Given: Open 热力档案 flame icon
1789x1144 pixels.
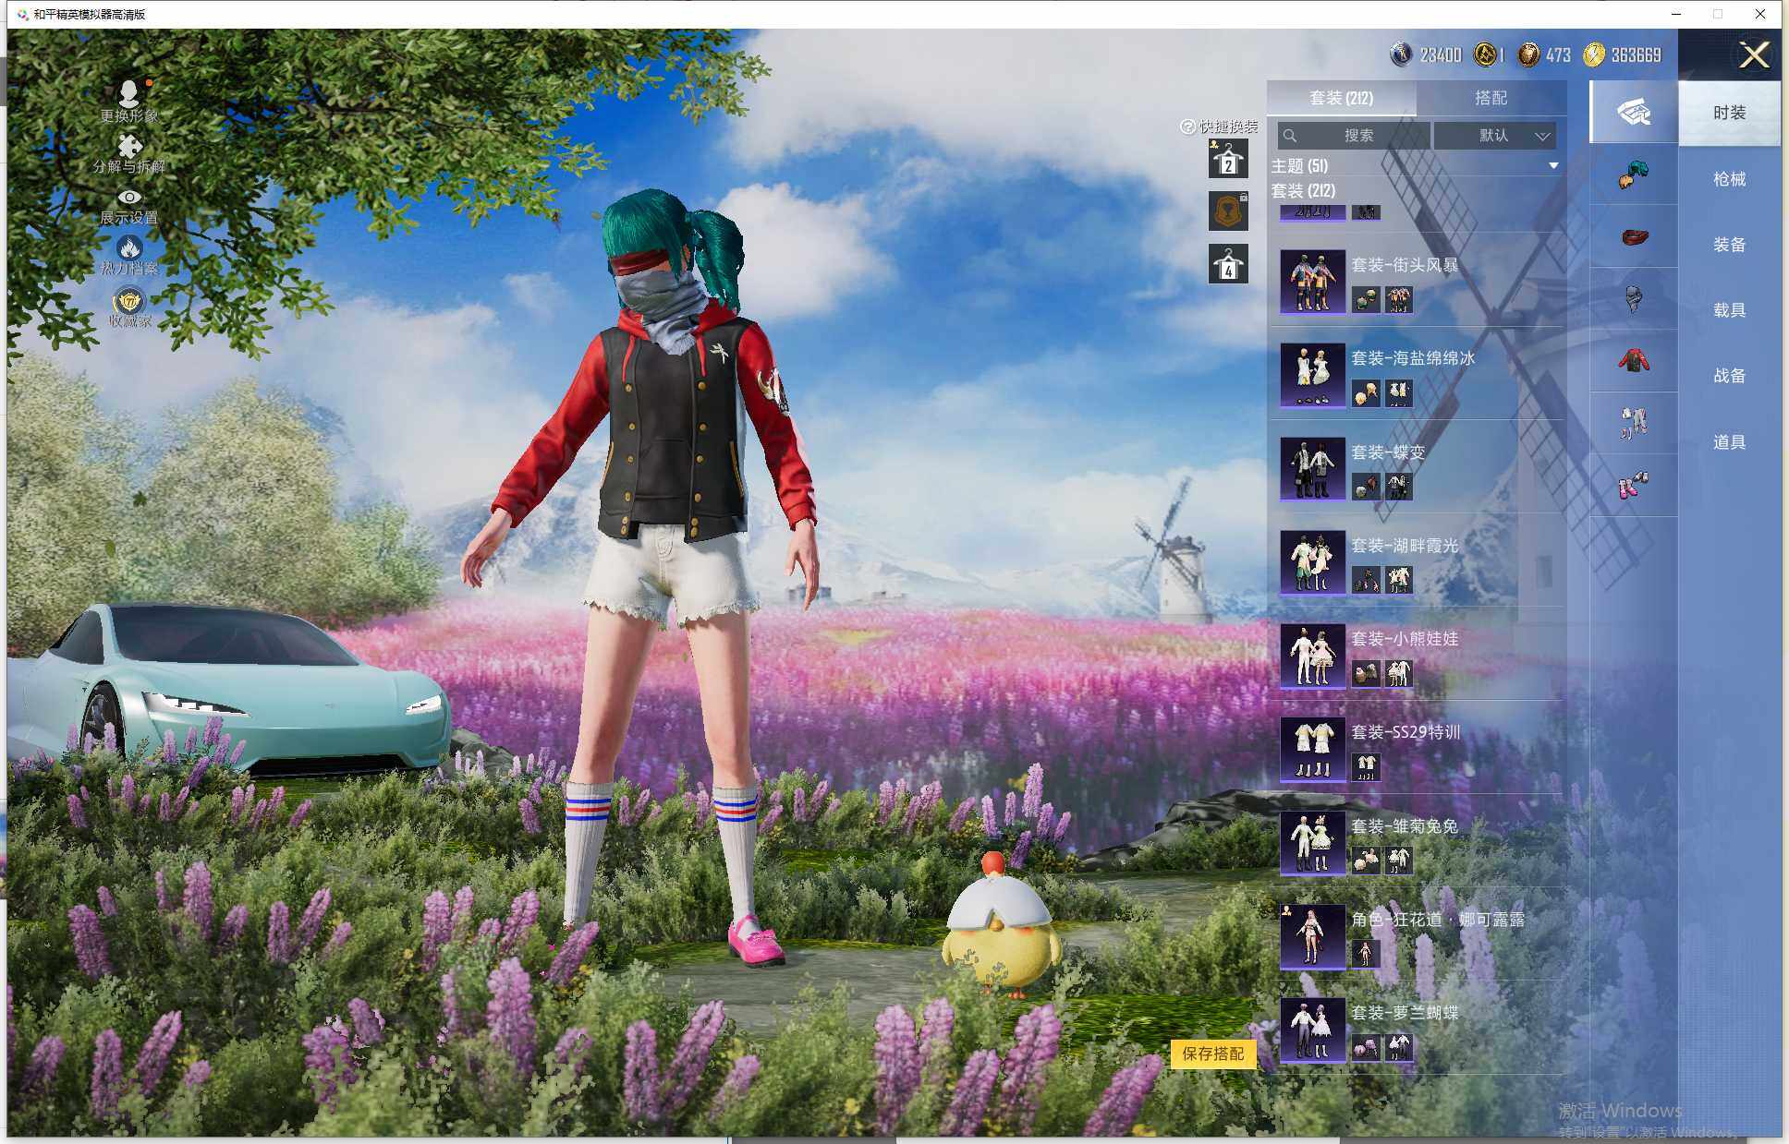Looking at the screenshot, I should (x=129, y=248).
